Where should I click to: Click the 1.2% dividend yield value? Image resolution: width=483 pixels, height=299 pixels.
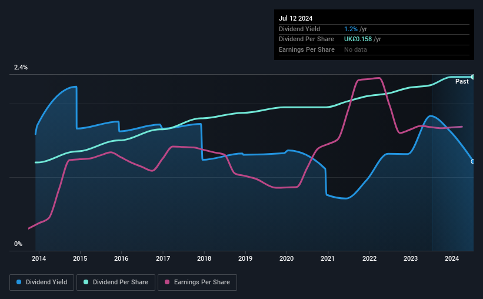(x=351, y=29)
